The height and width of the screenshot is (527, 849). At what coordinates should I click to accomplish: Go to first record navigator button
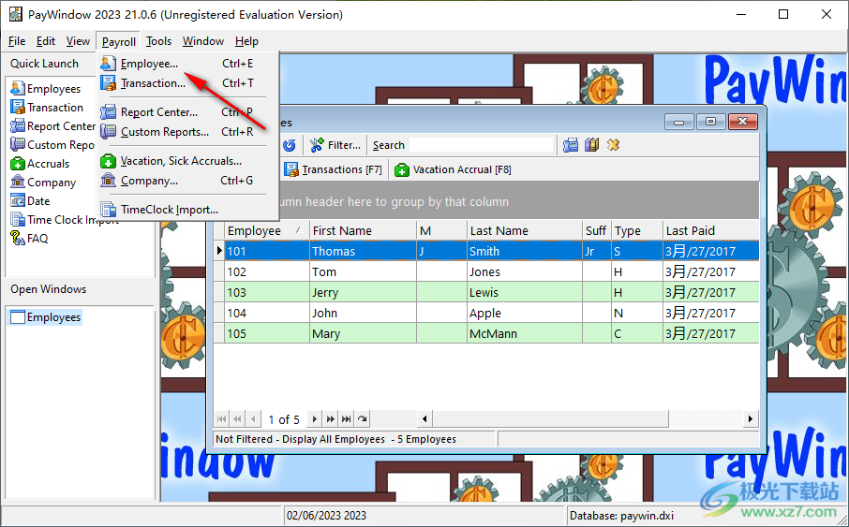tap(221, 418)
